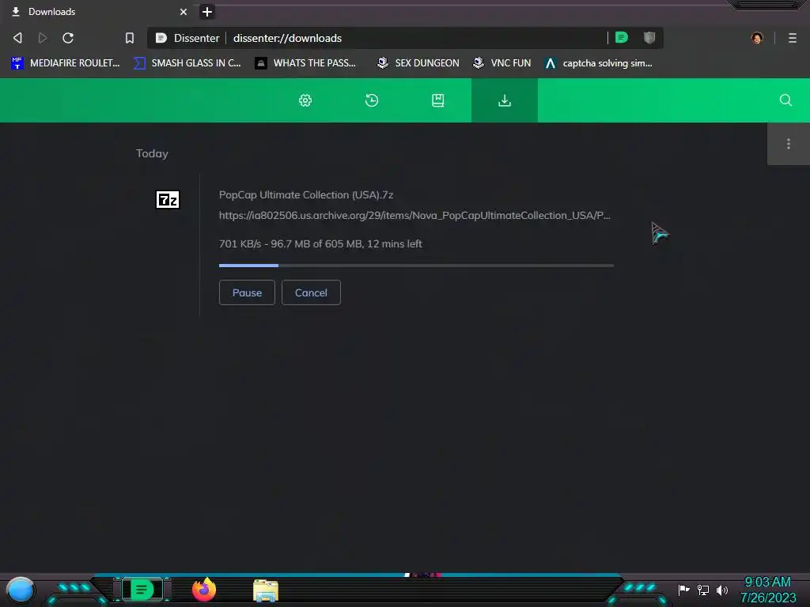The width and height of the screenshot is (810, 607).
Task: Switch to the History clock tab
Action: 372,100
